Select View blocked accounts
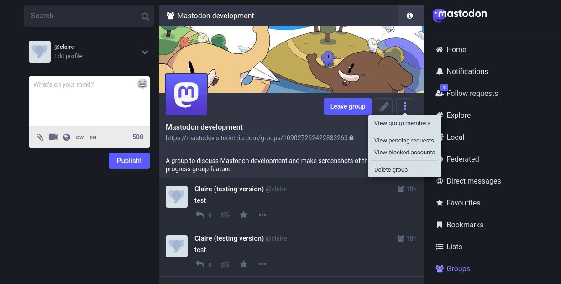Image resolution: width=561 pixels, height=284 pixels. coord(404,152)
